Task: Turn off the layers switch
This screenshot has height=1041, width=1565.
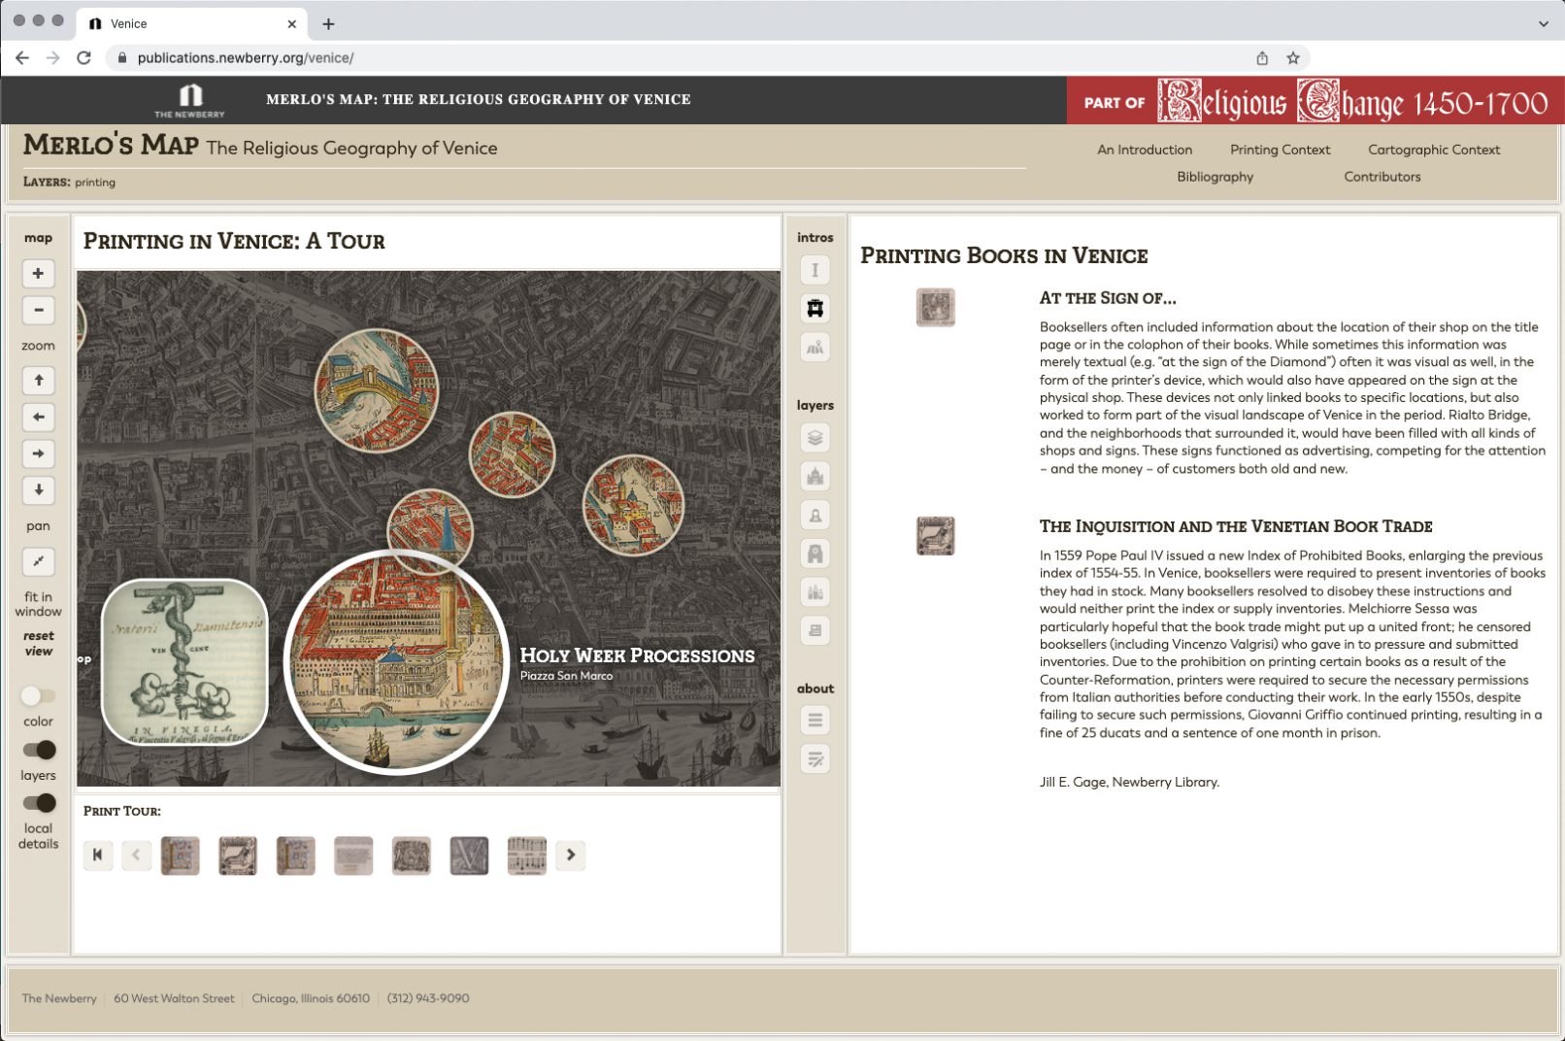Action: tap(40, 750)
